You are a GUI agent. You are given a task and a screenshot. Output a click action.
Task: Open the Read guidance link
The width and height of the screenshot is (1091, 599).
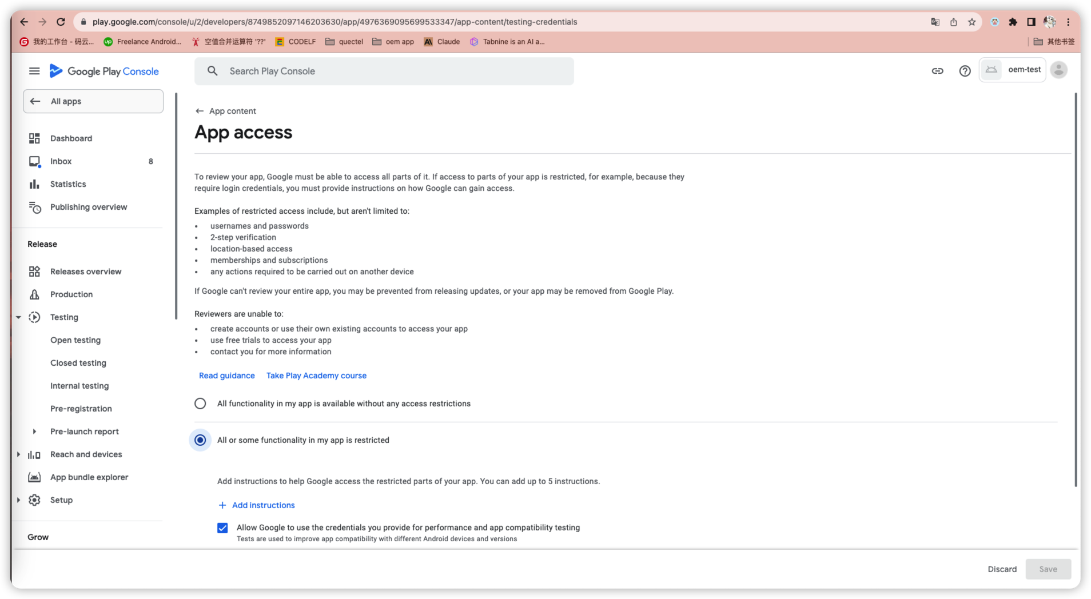pos(227,376)
